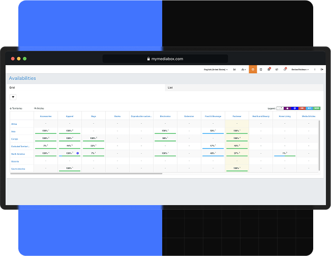
Task: Click the purple legend swatch
Action: pos(287,108)
